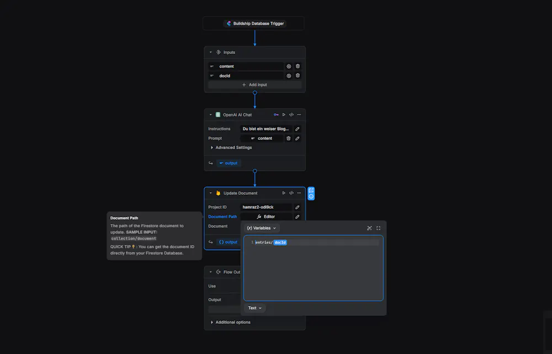This screenshot has width=552, height=354.
Task: Click the OpenAI AI Chat node title
Action: (237, 115)
